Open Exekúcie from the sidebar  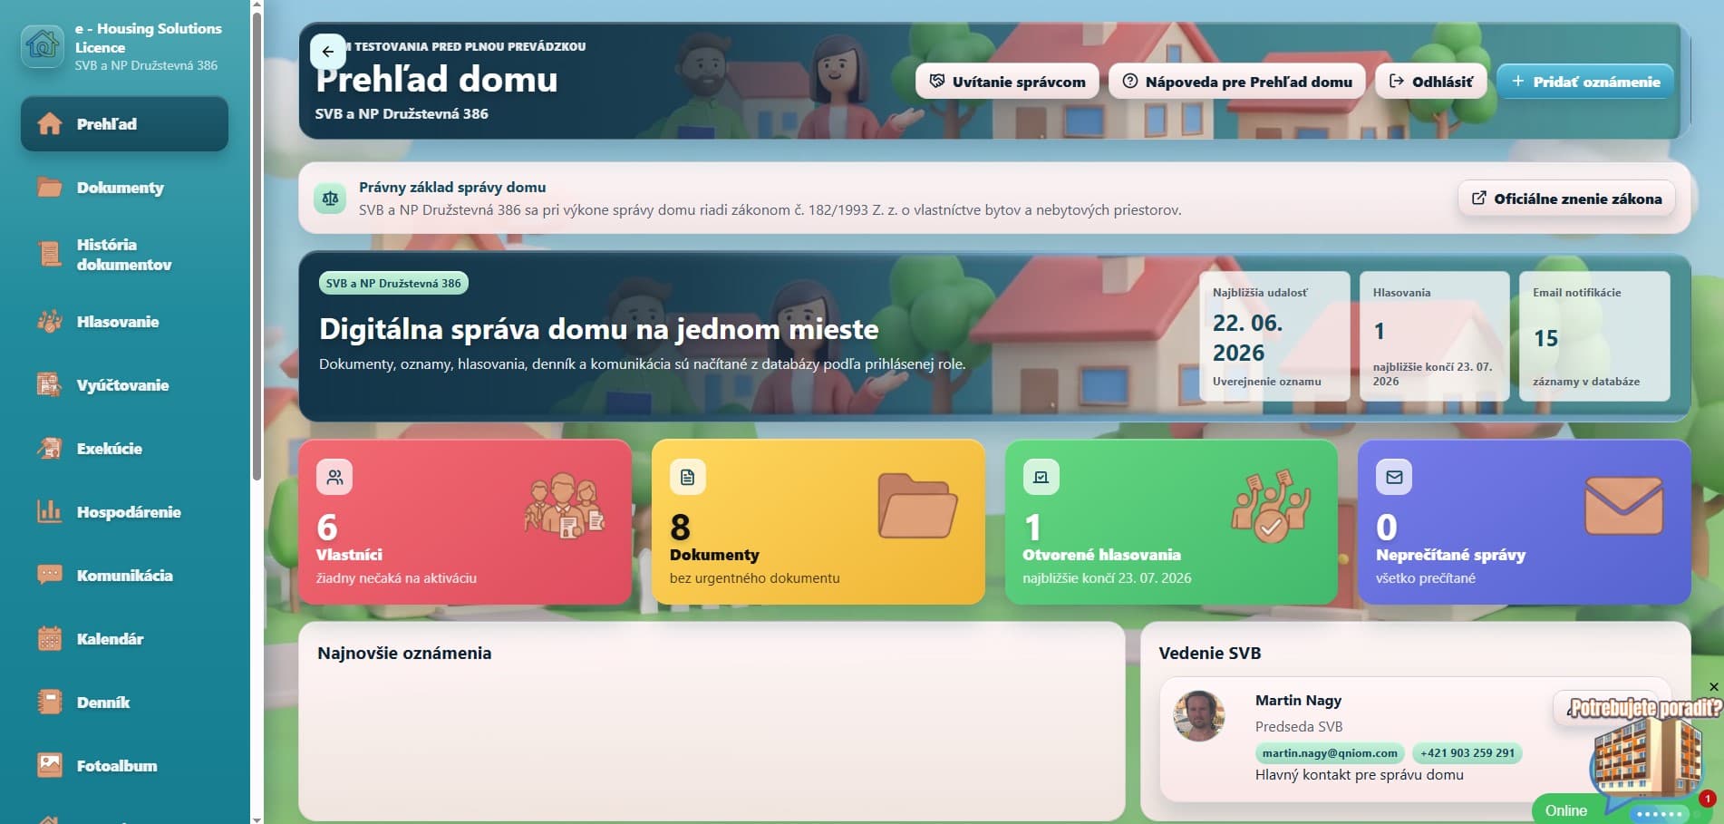coord(124,449)
